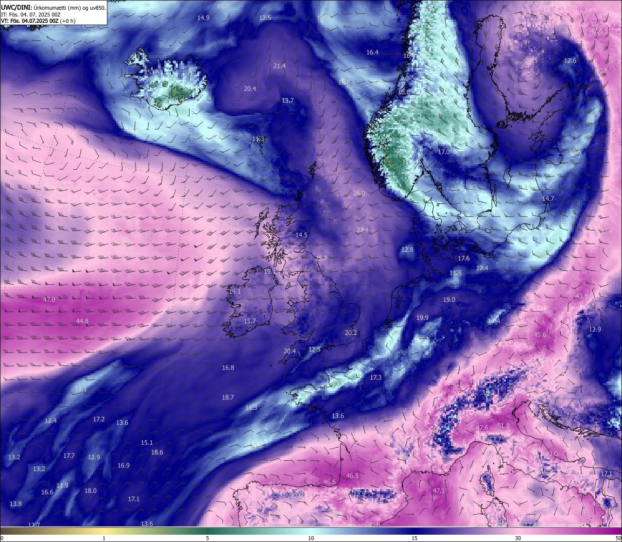Click the IT: Fös. 04. 07. 2025 00Z line

point(31,15)
